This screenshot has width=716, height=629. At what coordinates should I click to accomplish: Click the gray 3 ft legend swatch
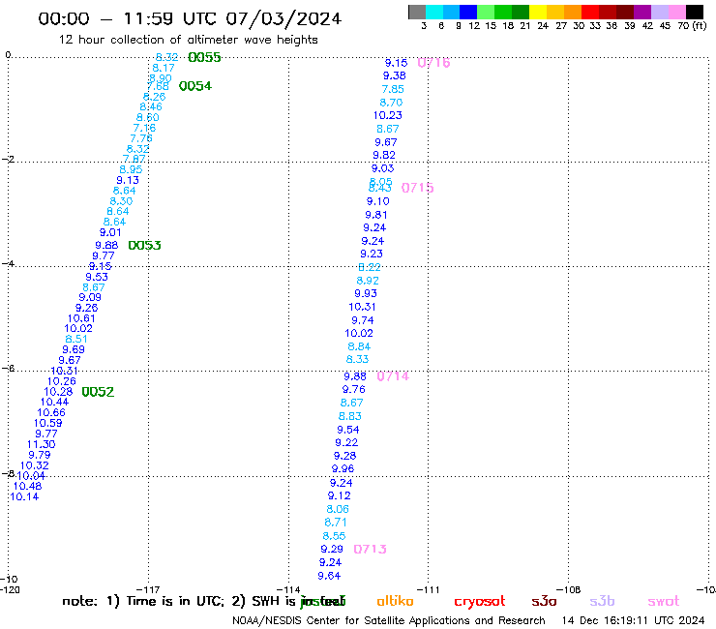pos(417,12)
